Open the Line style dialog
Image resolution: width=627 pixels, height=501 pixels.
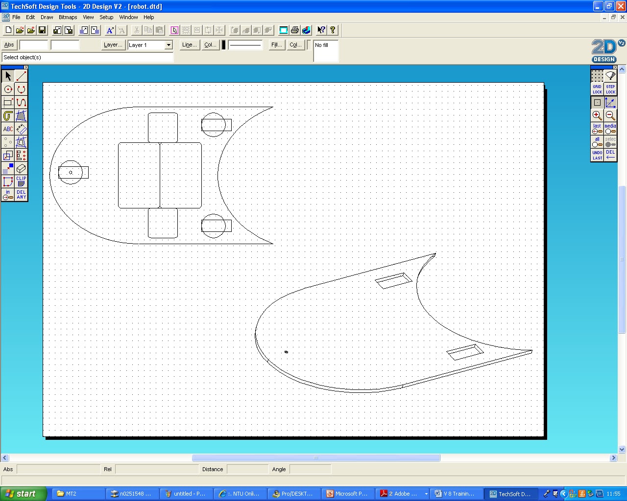[189, 45]
